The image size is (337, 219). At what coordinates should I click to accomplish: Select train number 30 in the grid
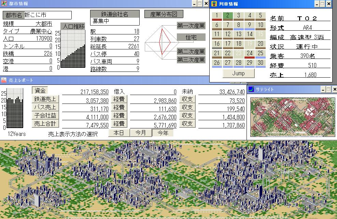(x=261, y=64)
